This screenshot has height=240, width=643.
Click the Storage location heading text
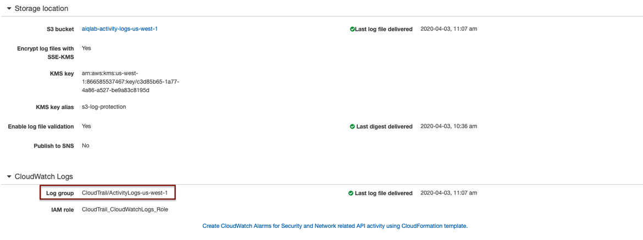[41, 9]
